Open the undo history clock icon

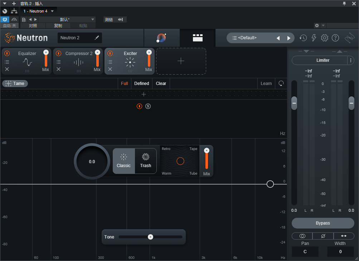tap(303, 38)
